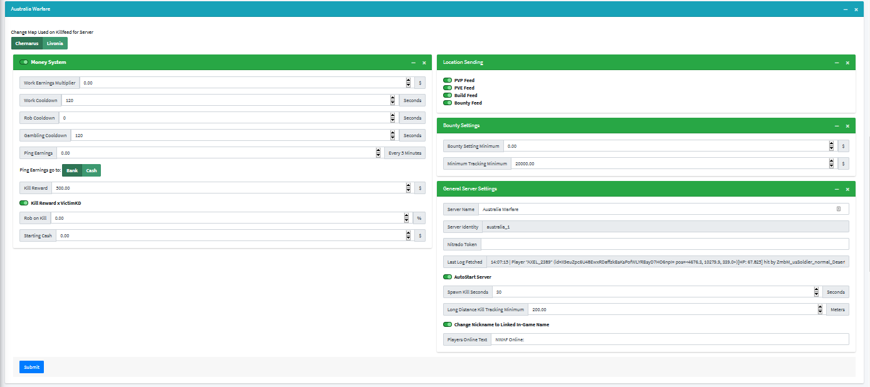Collapse the Location Sending panel
The image size is (870, 387).
point(837,63)
